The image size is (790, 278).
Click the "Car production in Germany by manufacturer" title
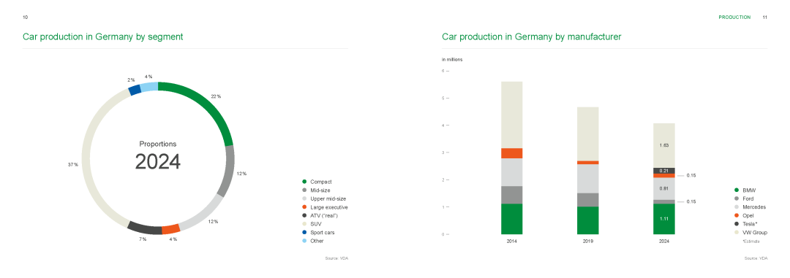pyautogui.click(x=532, y=36)
